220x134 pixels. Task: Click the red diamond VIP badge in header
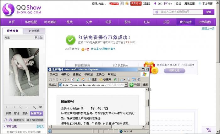click(x=114, y=4)
